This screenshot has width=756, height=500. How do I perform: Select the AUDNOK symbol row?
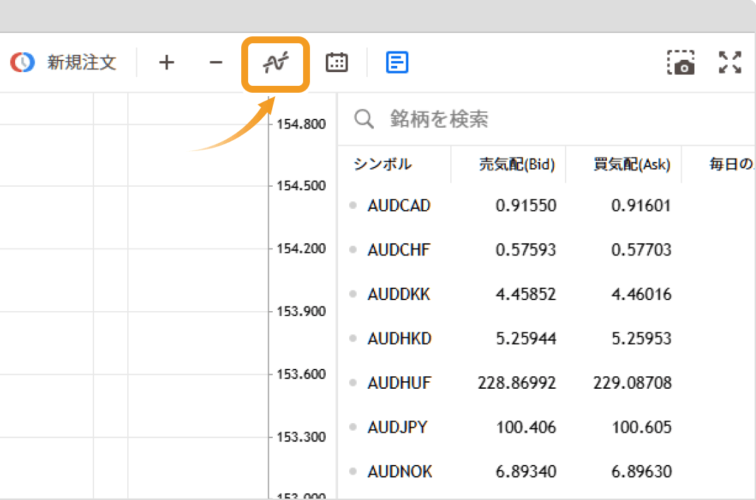(547, 472)
